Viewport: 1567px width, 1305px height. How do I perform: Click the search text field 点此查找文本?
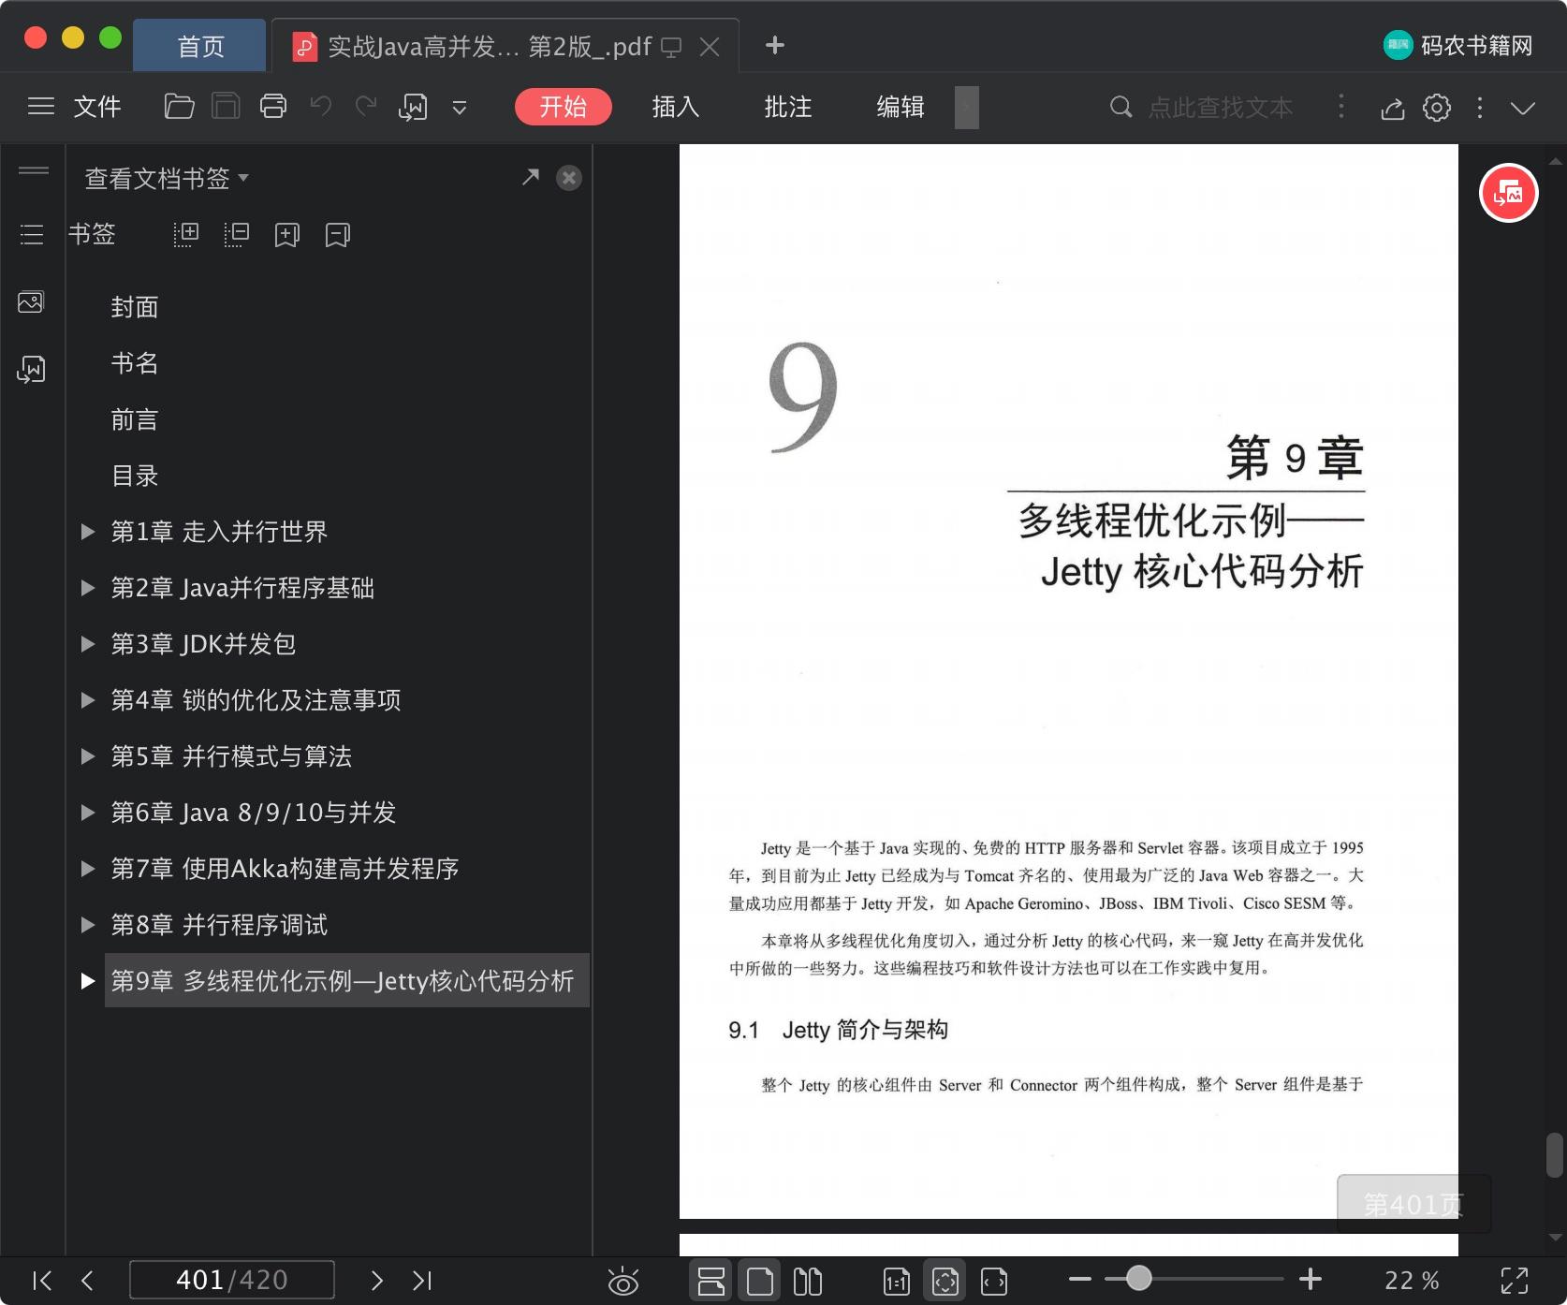click(1221, 108)
